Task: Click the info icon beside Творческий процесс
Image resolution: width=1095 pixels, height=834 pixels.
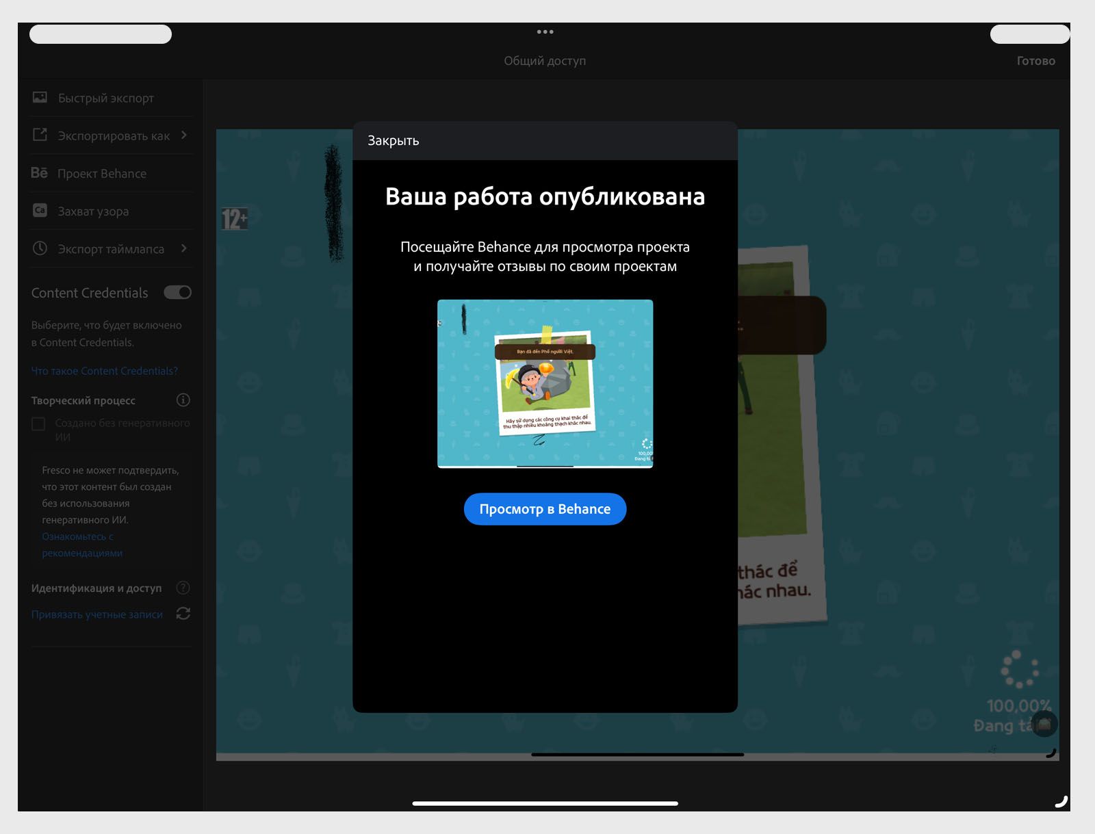Action: click(x=183, y=400)
